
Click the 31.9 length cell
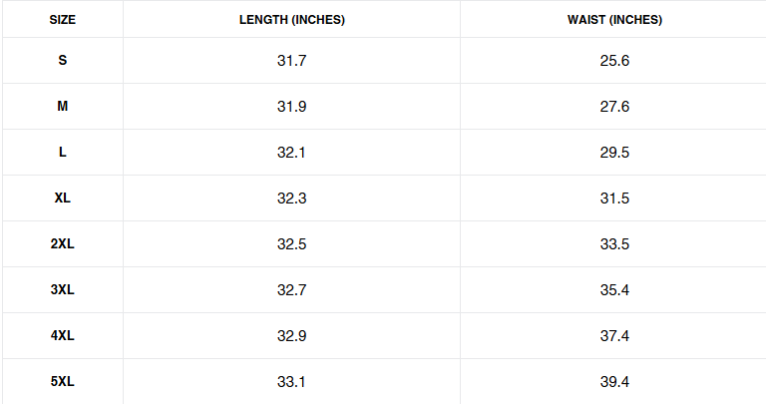tap(292, 107)
